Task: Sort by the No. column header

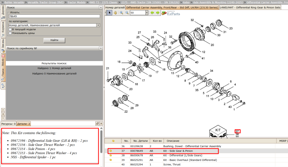Action: 126,141
